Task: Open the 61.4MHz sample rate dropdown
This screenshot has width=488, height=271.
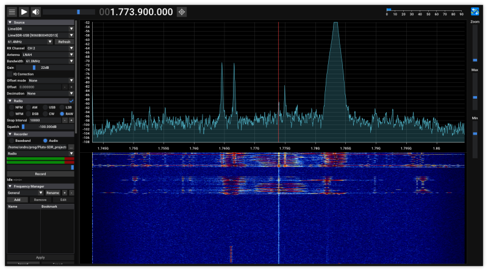Action: tap(30, 41)
